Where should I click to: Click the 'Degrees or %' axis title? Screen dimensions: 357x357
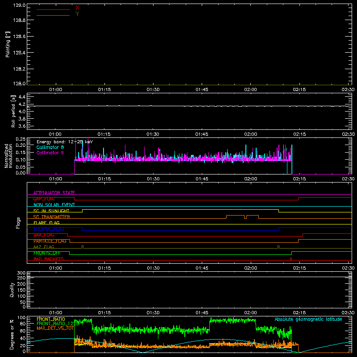coord(12,334)
